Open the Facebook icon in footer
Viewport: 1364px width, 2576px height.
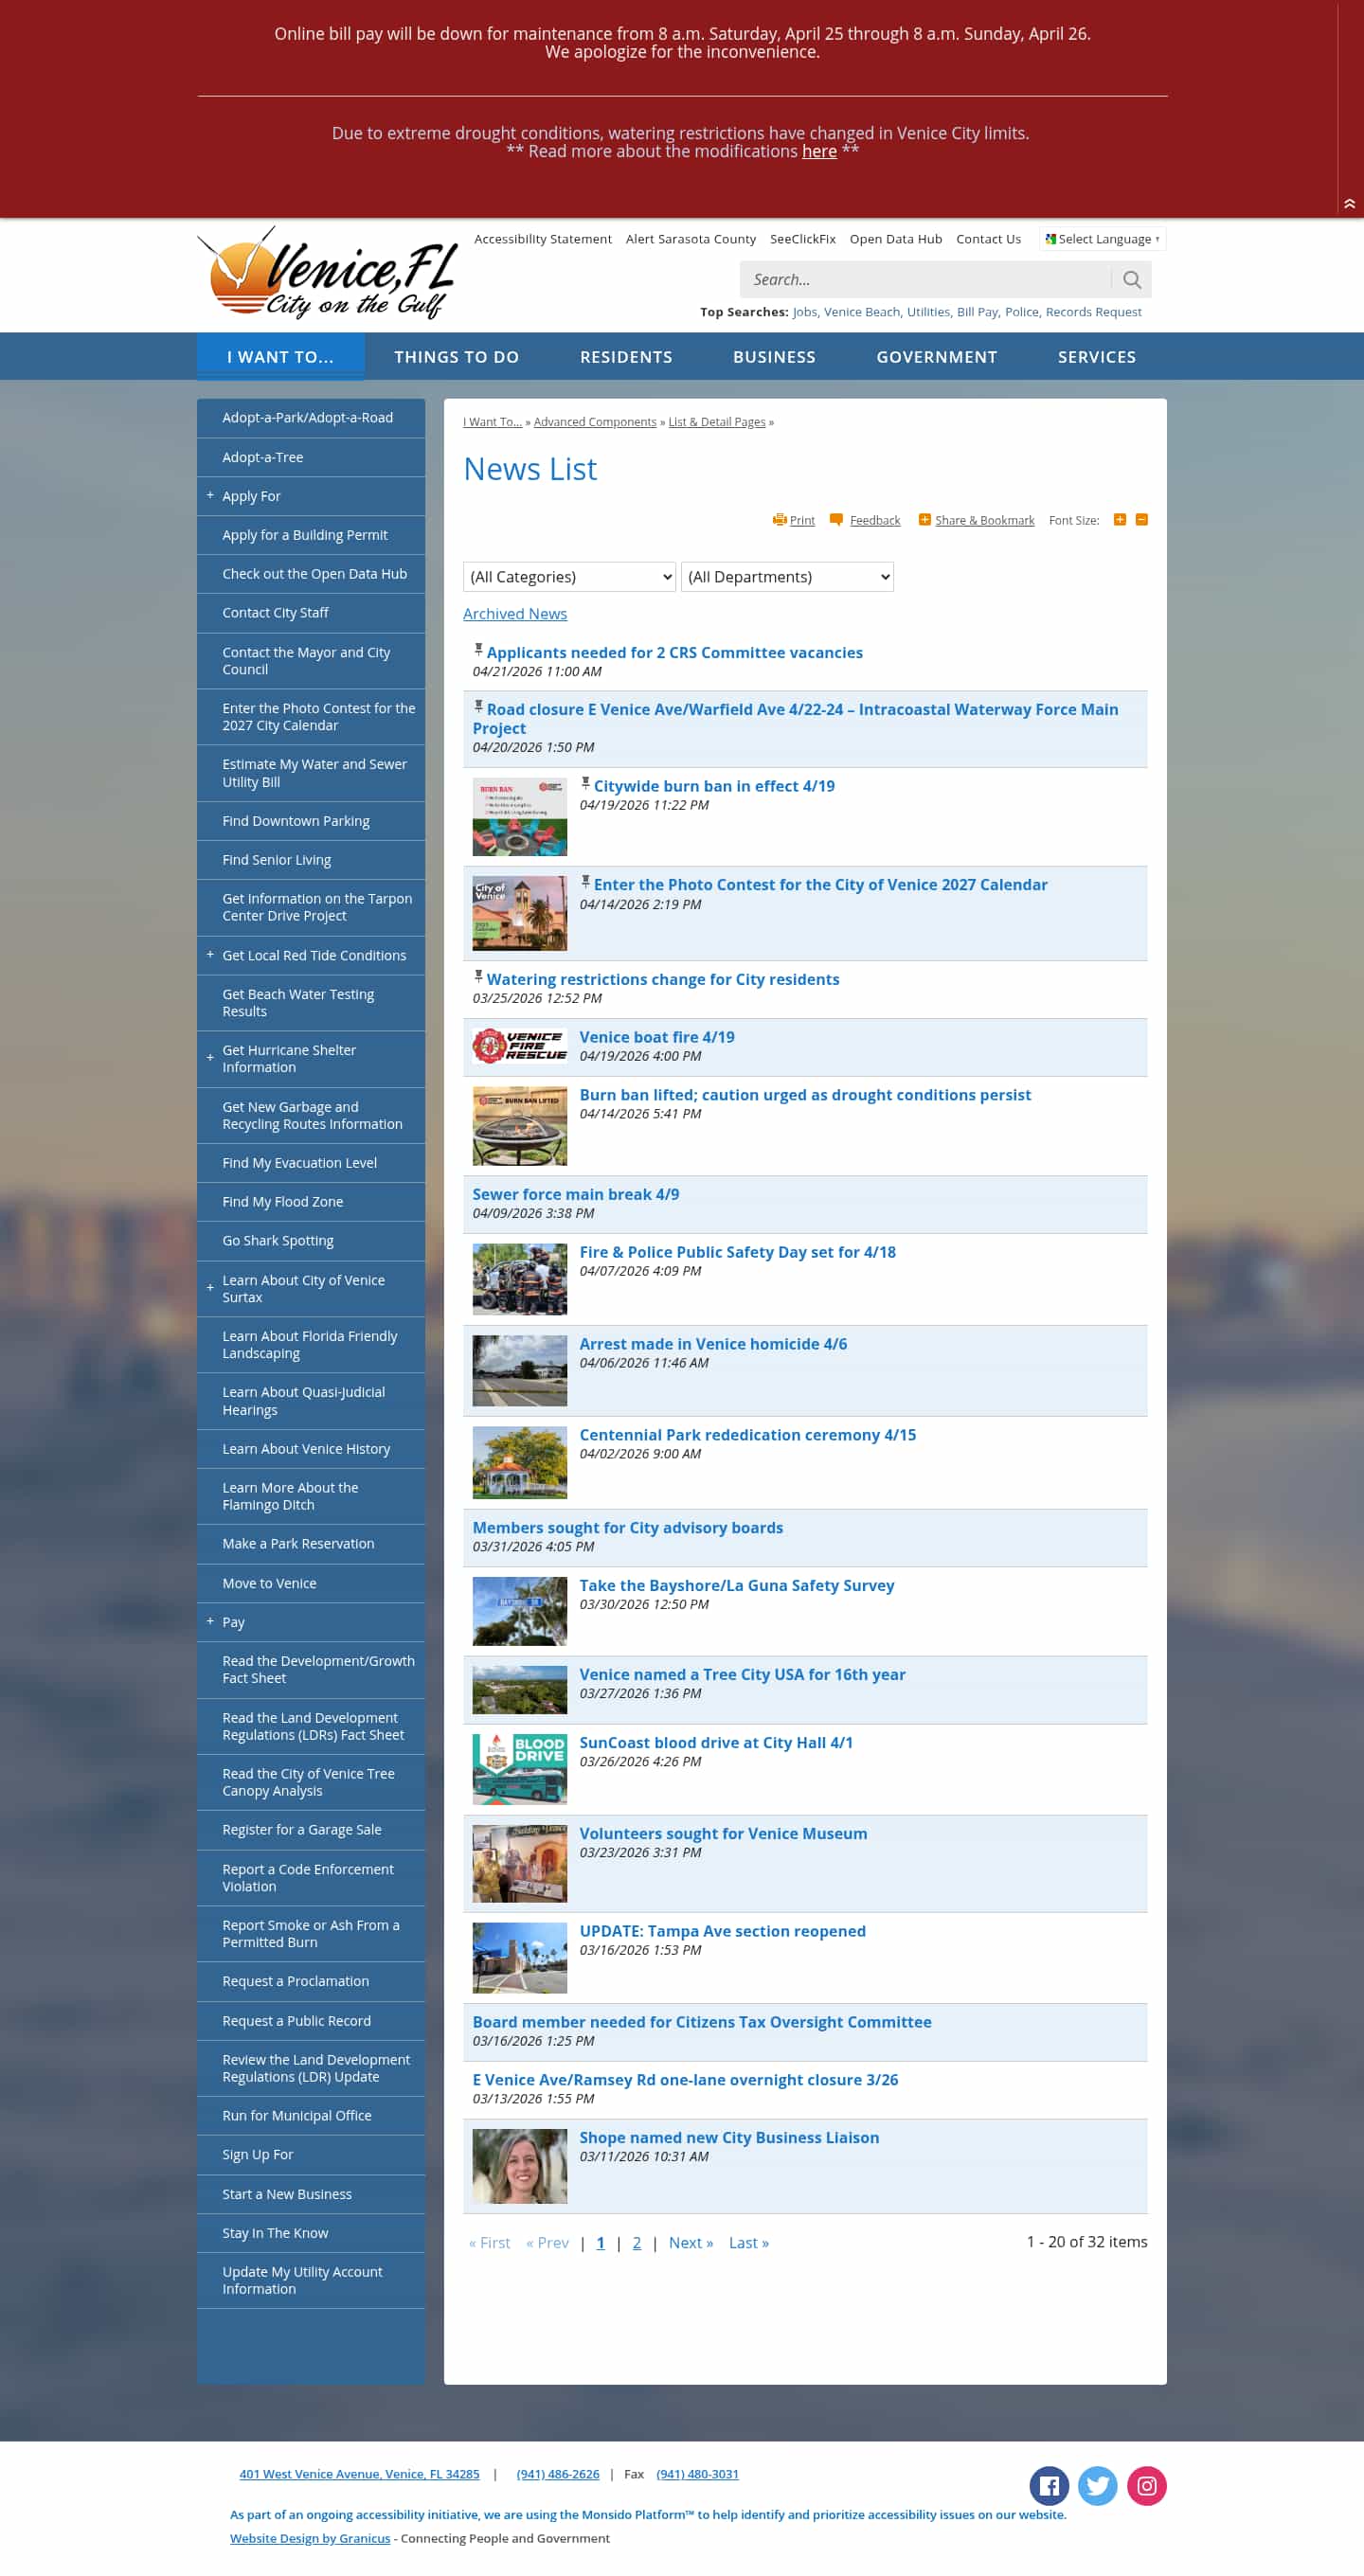pyautogui.click(x=1048, y=2486)
